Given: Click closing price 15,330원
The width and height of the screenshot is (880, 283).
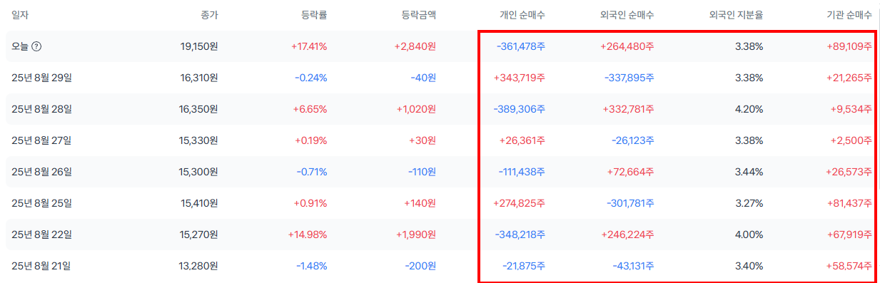Looking at the screenshot, I should click(x=199, y=140).
